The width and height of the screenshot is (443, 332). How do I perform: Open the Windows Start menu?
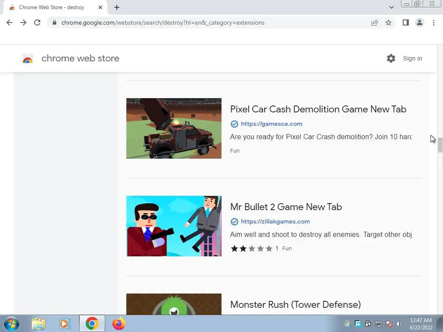11,323
